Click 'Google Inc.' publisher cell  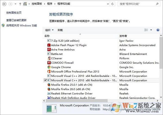coord(126,67)
